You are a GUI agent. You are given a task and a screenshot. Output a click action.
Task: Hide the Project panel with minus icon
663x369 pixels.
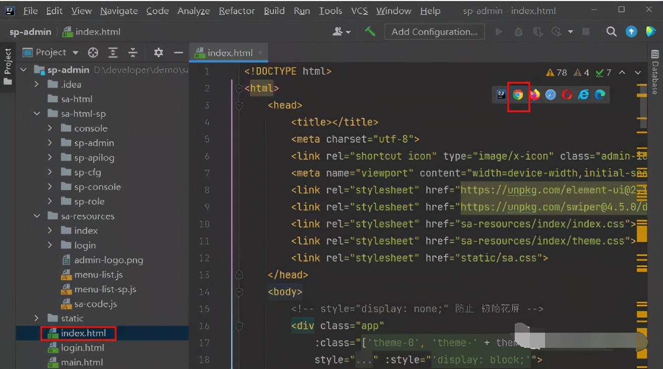pyautogui.click(x=178, y=52)
